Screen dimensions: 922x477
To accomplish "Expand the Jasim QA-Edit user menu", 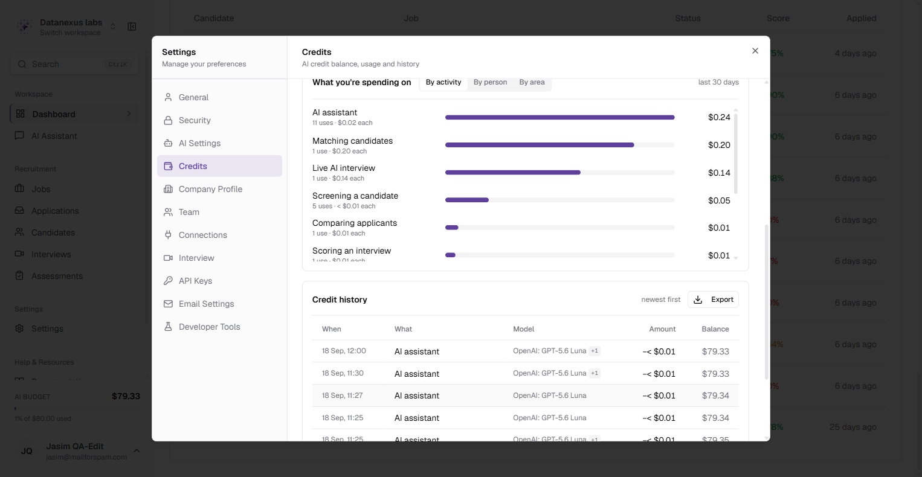I will click(x=137, y=451).
